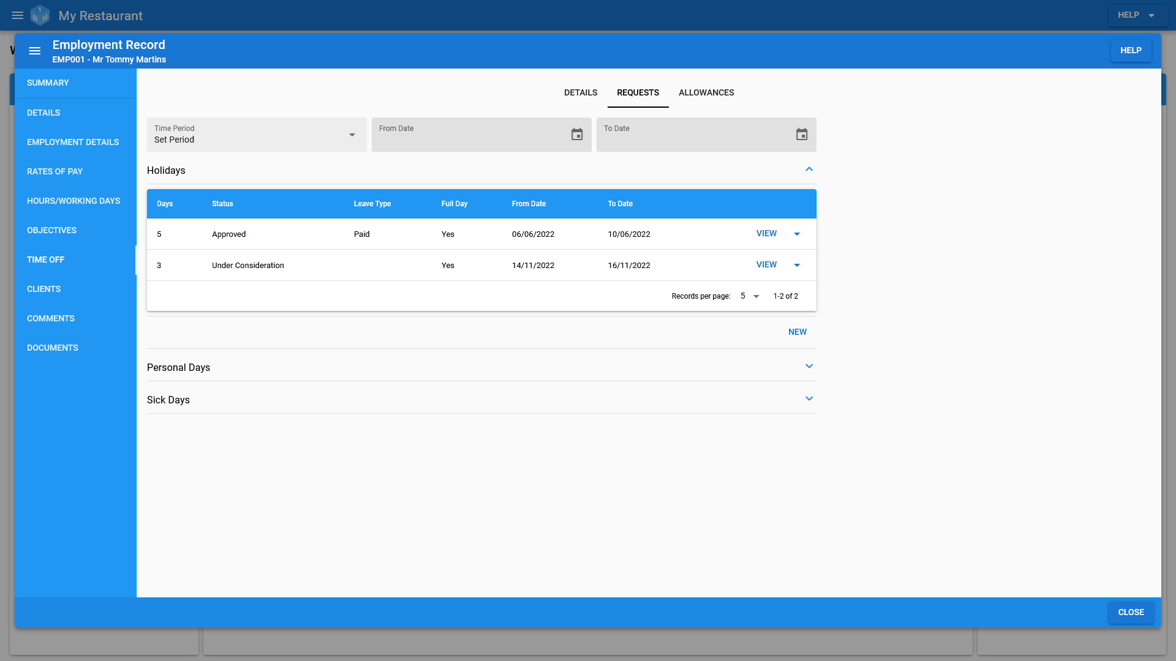The height and width of the screenshot is (661, 1176).
Task: Click the My Restaurant logo icon
Action: tap(40, 15)
